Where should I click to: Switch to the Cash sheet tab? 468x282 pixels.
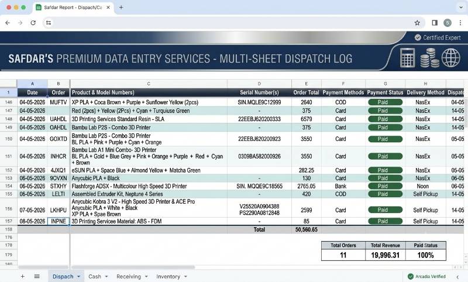click(95, 277)
